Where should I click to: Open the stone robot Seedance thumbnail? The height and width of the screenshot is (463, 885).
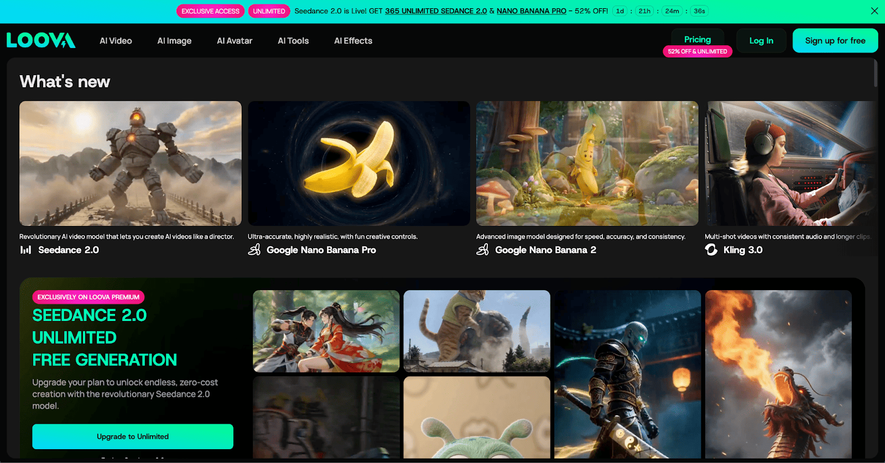tap(131, 164)
